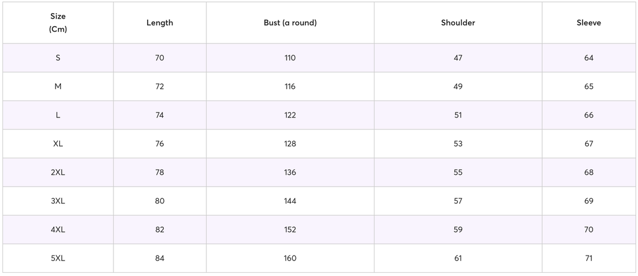Click the Sleeve column header
The image size is (638, 276).
(589, 23)
